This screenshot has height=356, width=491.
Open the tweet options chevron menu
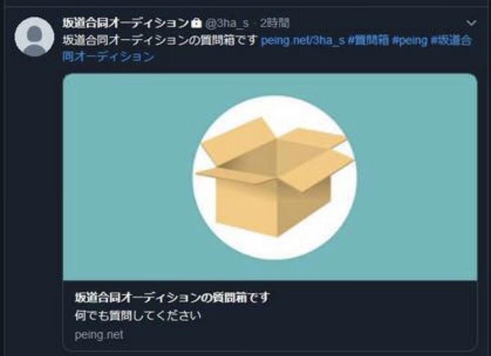click(471, 23)
